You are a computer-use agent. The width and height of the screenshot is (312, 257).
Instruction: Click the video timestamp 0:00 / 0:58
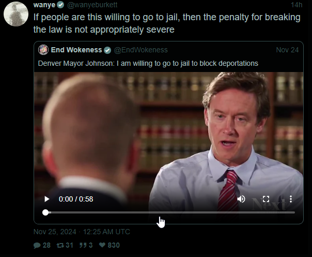[76, 199]
